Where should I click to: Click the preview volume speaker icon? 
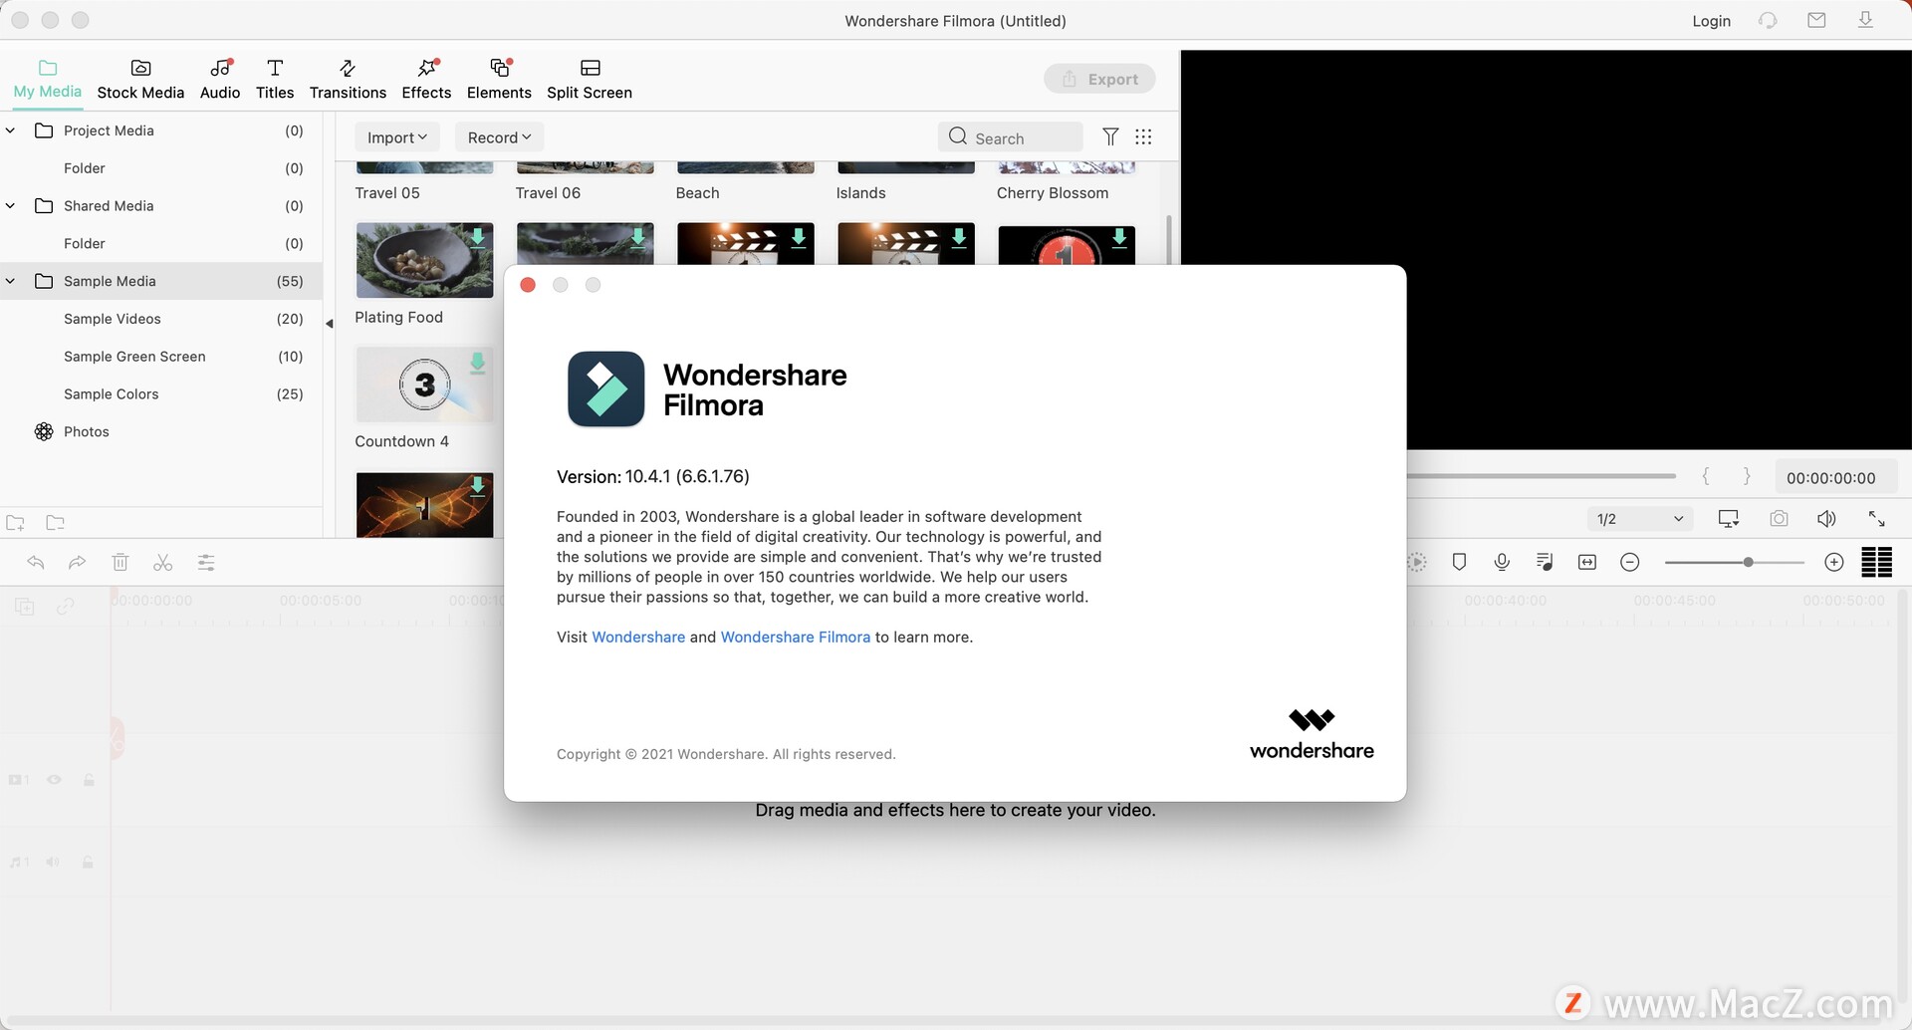(x=1826, y=519)
